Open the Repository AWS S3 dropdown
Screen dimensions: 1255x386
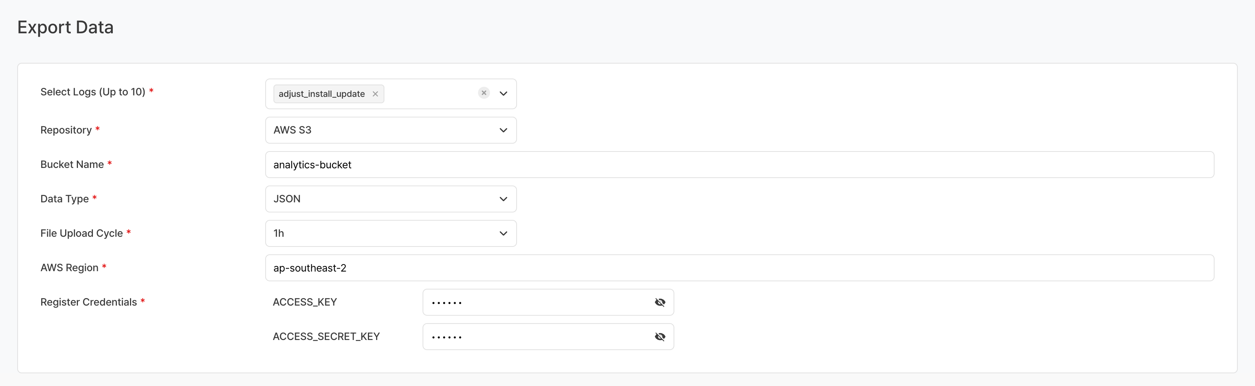[391, 130]
